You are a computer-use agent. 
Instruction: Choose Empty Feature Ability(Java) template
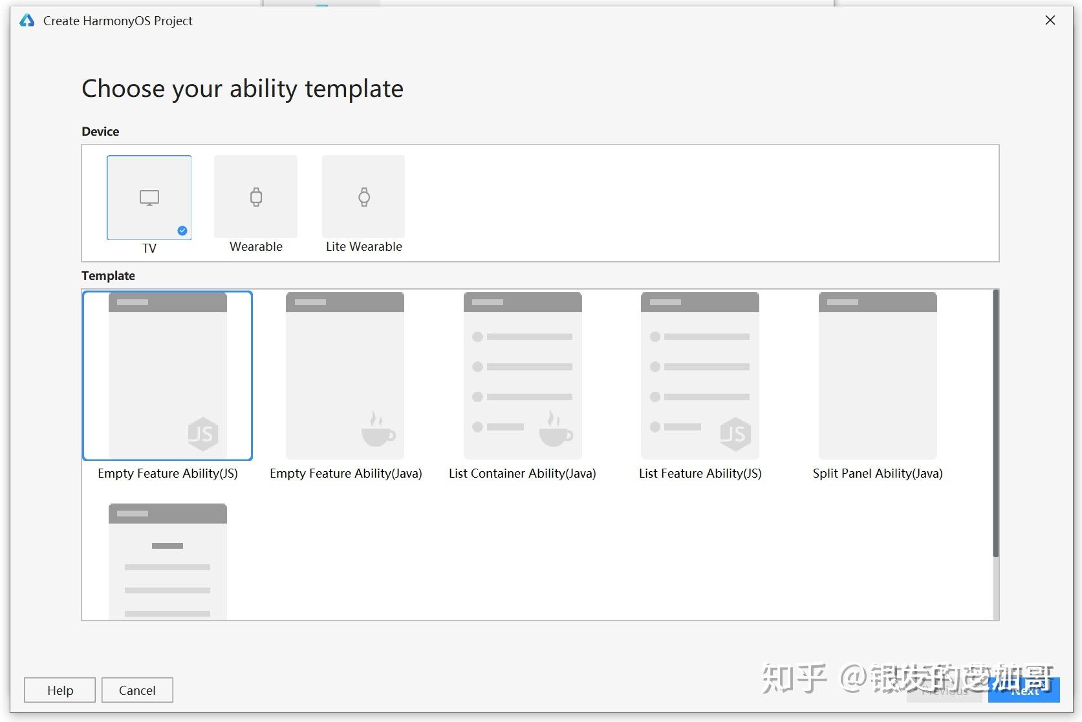345,376
